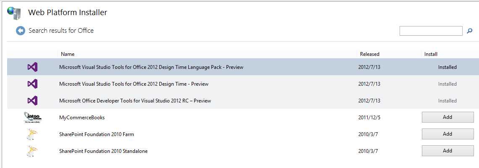
Task: Click the Install column header
Action: 431,54
